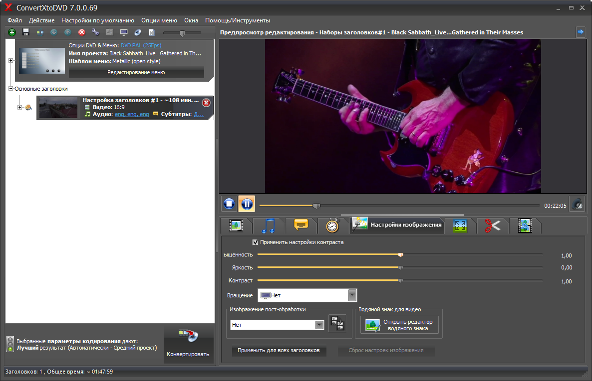Expand the title #1 tree node
The width and height of the screenshot is (592, 381).
tap(19, 108)
